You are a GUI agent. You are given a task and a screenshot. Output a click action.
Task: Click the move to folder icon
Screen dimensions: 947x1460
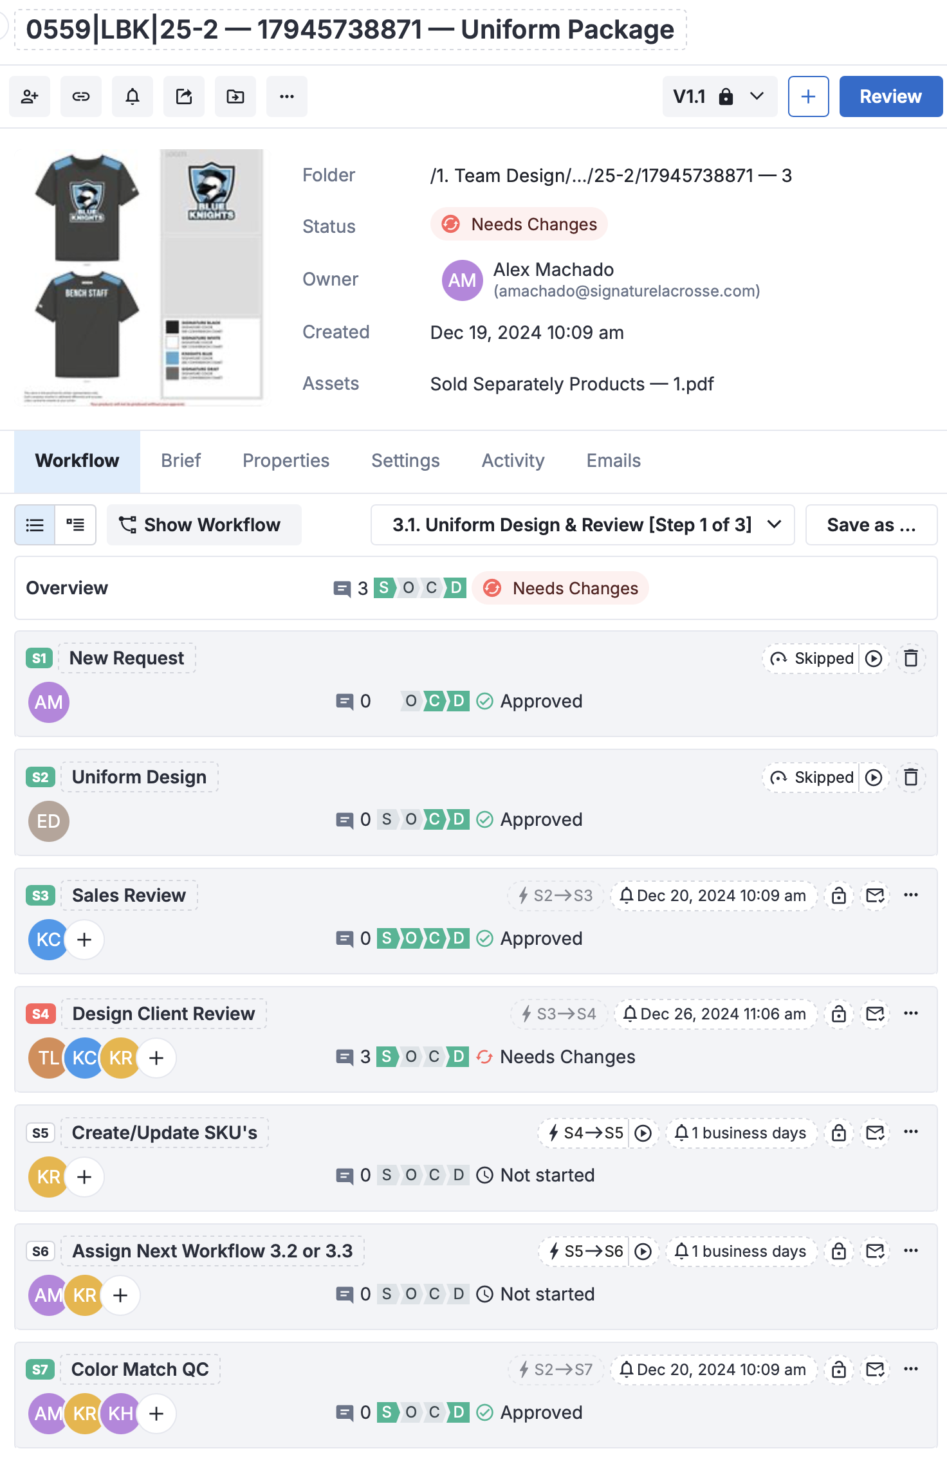[x=235, y=96]
